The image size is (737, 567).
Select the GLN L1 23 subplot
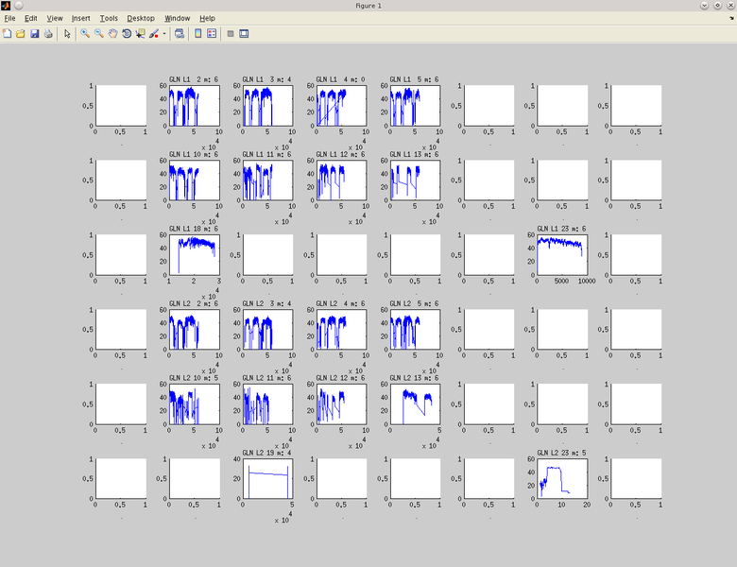coord(561,254)
